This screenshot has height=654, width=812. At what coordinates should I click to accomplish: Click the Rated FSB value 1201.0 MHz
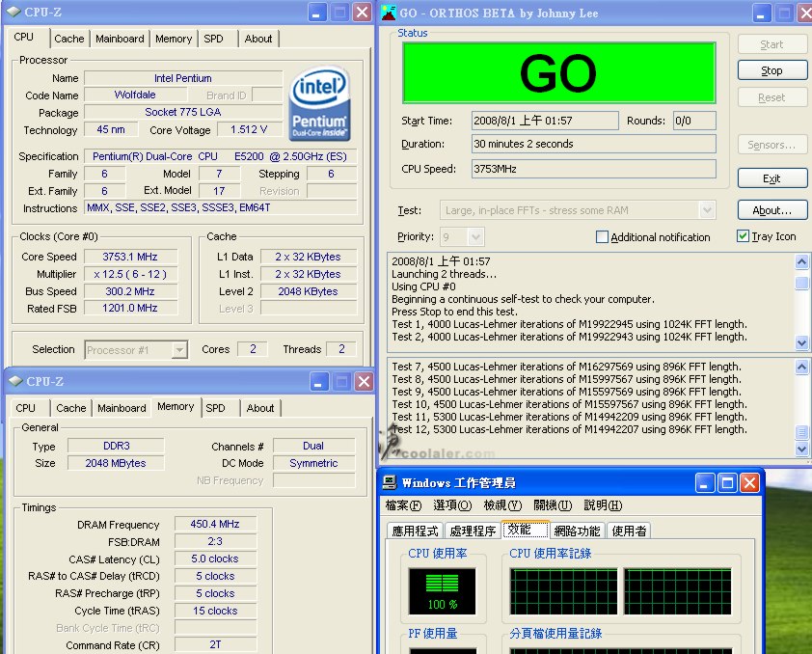[130, 308]
